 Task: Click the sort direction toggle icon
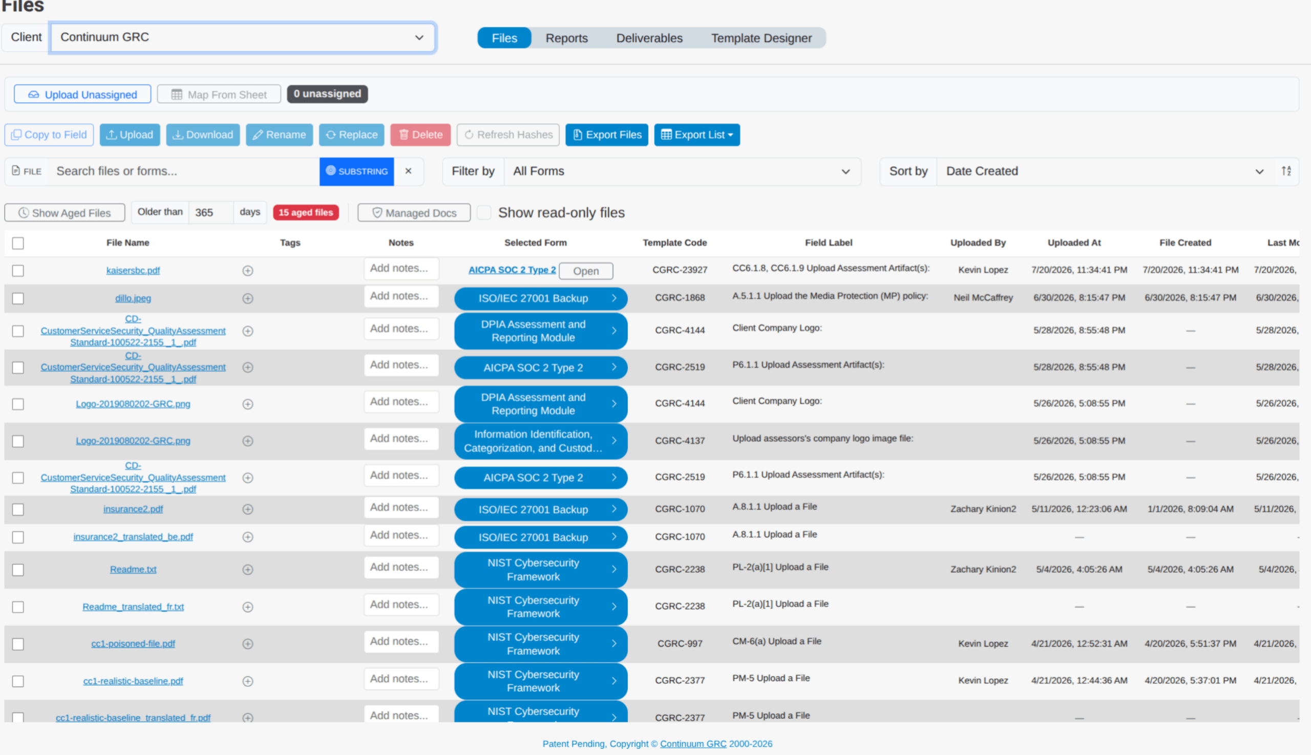tap(1286, 171)
